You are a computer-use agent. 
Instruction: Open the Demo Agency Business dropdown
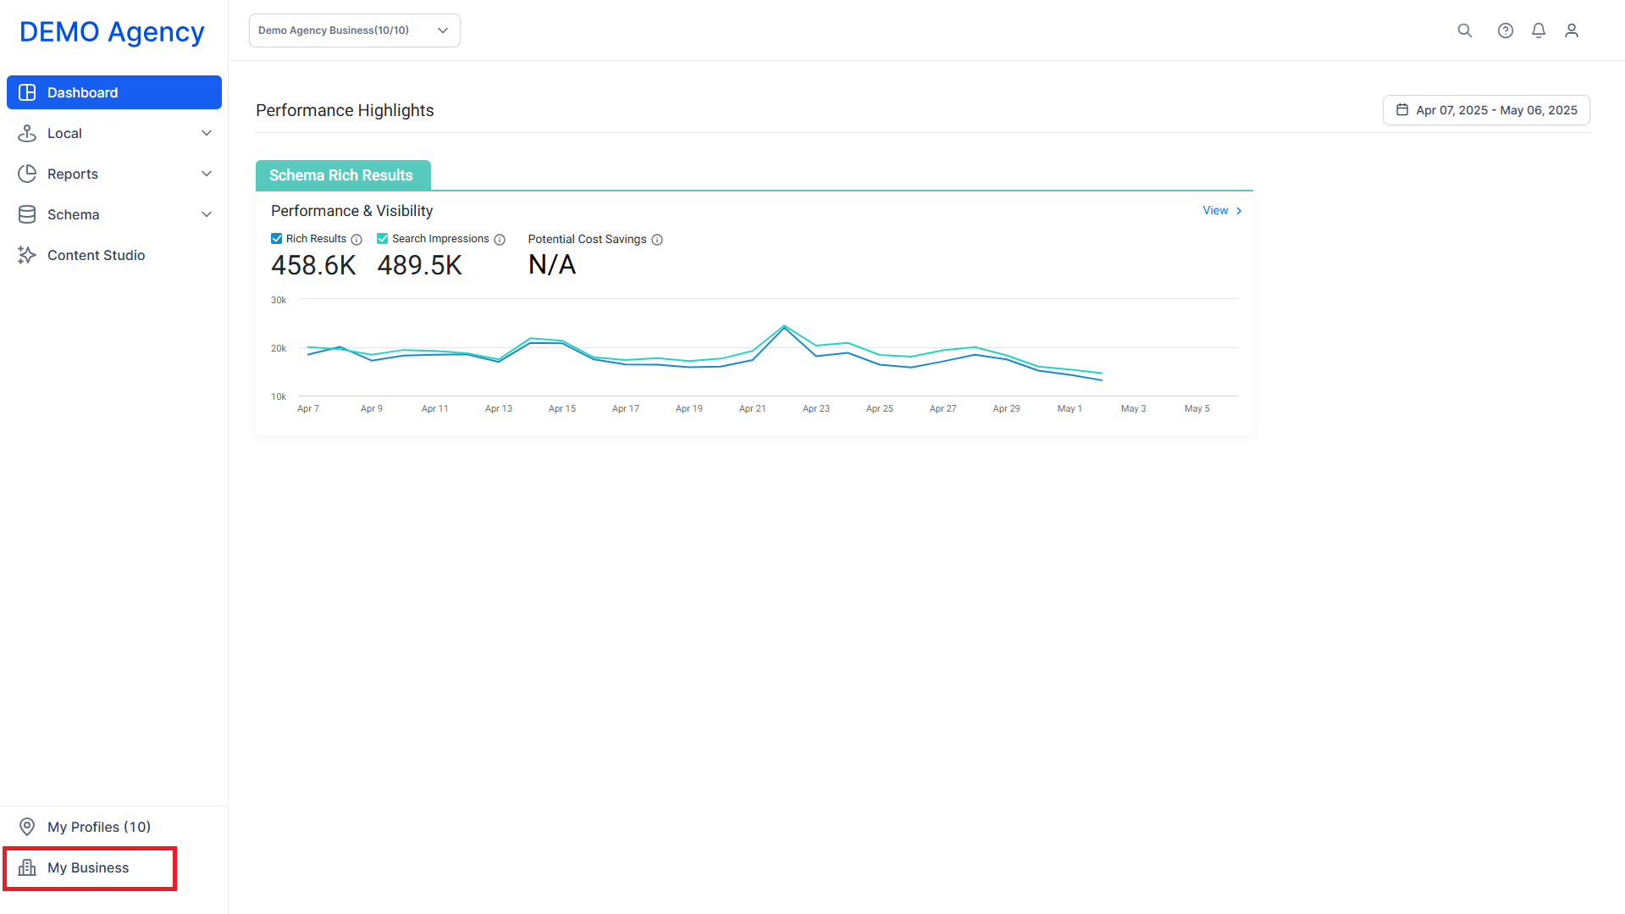355,30
